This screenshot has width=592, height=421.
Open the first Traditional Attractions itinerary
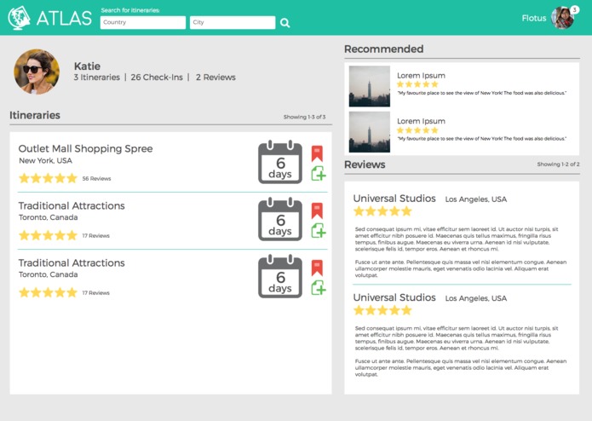(72, 205)
